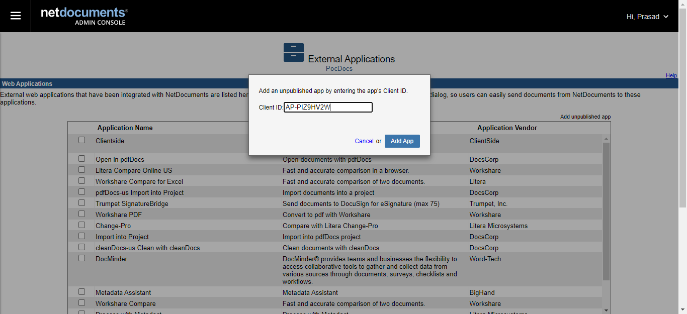Check pdfDocs-us Import into Project checkbox

pos(82,192)
